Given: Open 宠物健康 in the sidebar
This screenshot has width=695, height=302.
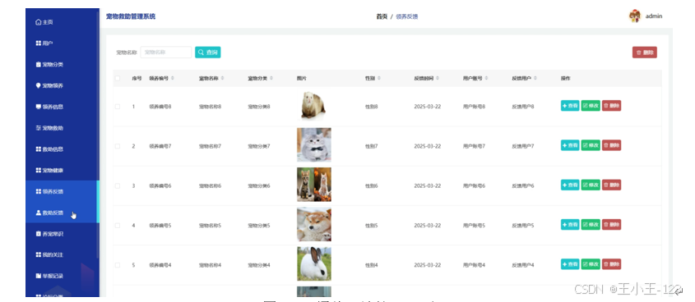Looking at the screenshot, I should [49, 170].
